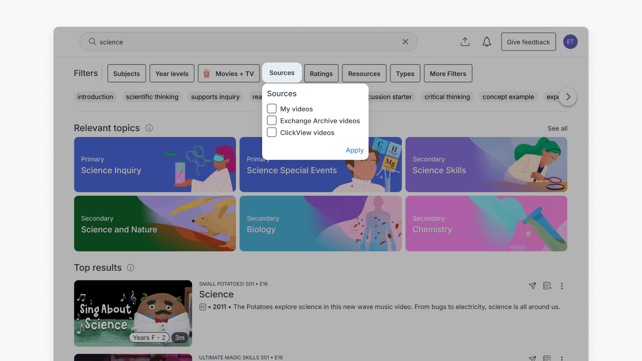
Task: Expand the Year levels filter
Action: click(172, 74)
